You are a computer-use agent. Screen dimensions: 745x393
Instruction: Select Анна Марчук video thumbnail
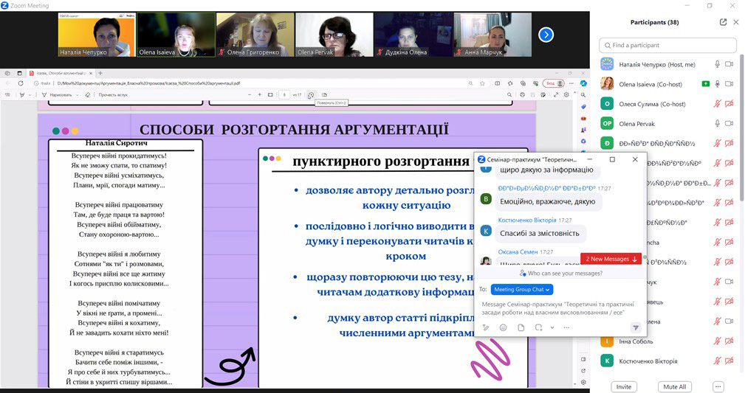(492, 35)
